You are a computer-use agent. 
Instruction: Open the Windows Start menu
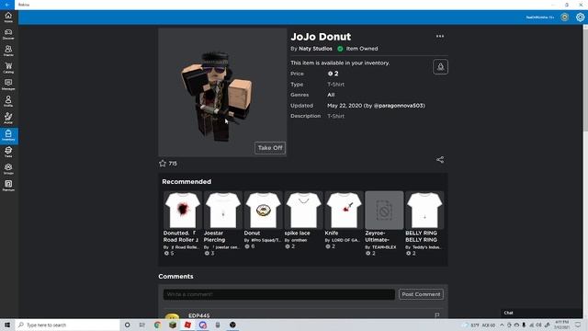tap(7, 325)
